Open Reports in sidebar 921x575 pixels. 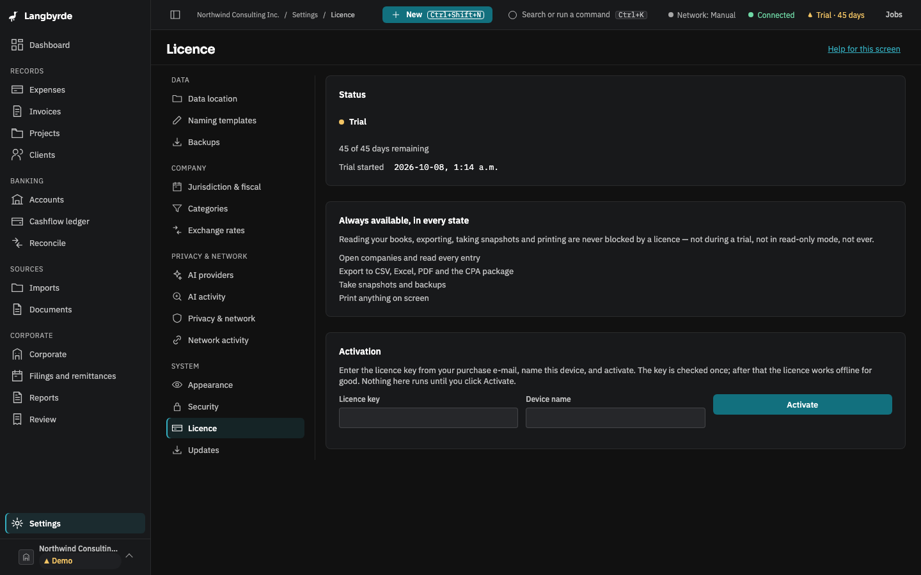point(75,397)
